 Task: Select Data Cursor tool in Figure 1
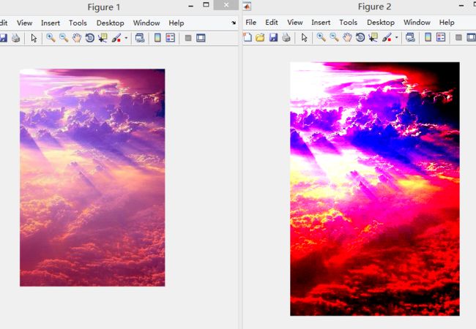103,38
